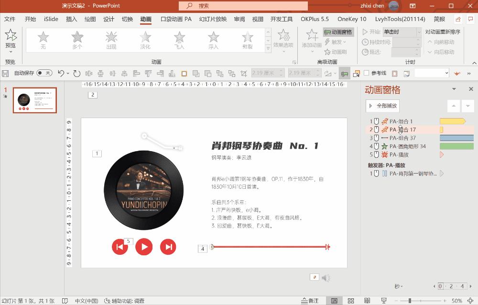The image size is (478, 305).
Task: Click 全部播放 in the Animation Pane
Action: [382, 106]
